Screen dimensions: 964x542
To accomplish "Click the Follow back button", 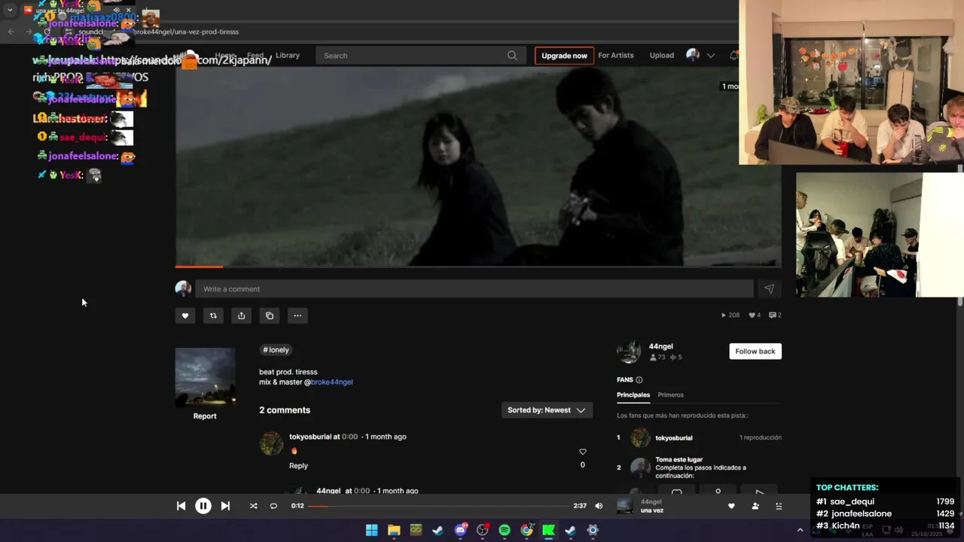I will pos(755,352).
